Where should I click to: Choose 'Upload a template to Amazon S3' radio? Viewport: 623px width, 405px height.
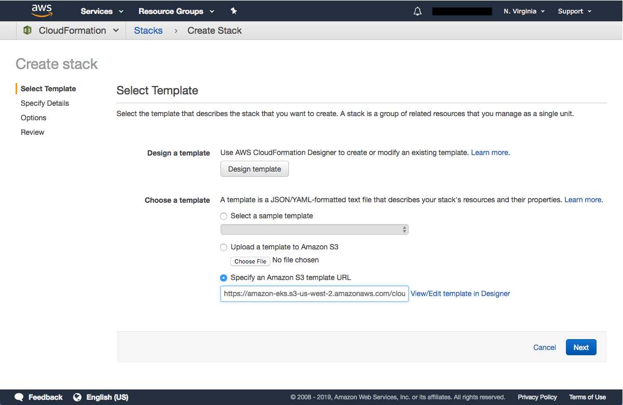(x=224, y=247)
